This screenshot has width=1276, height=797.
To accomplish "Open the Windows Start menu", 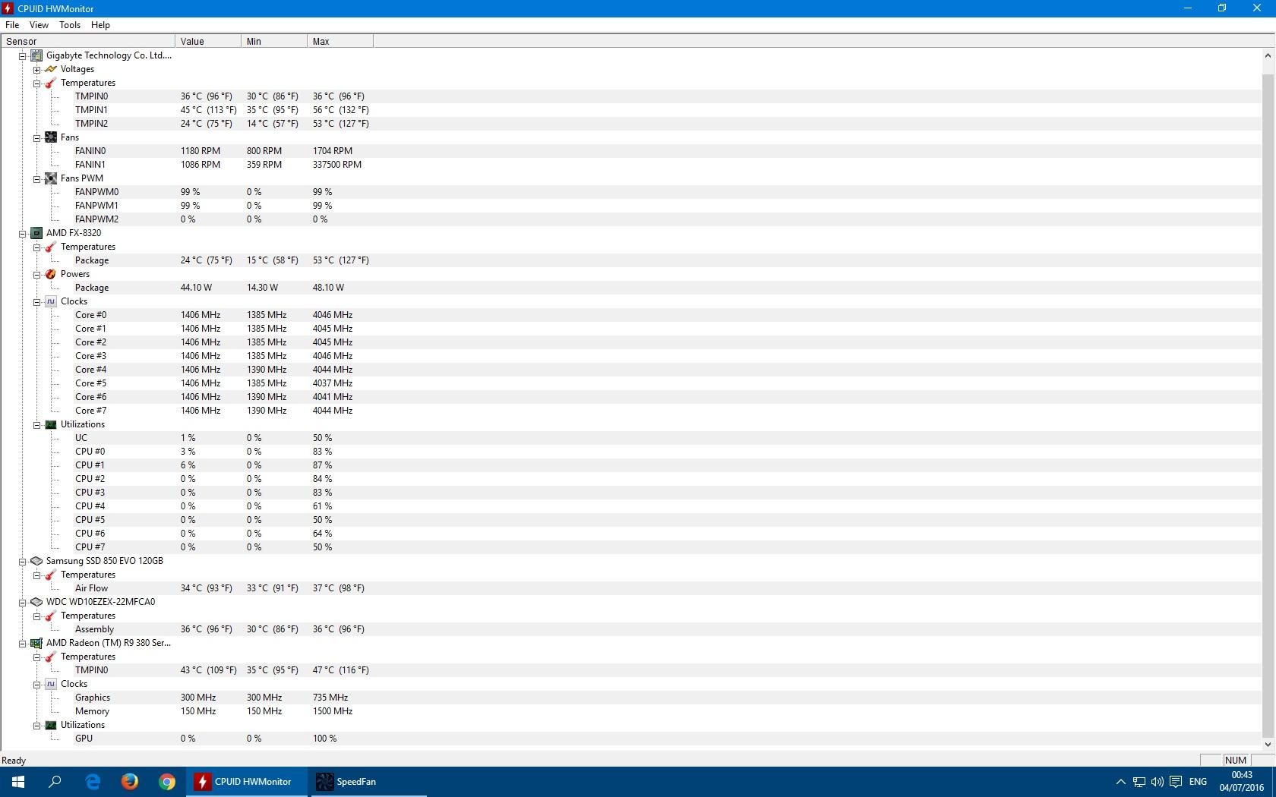I will click(18, 782).
